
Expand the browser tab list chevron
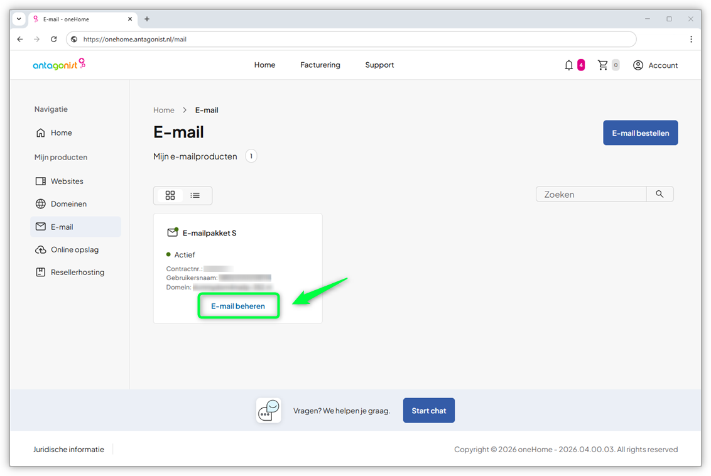point(19,19)
